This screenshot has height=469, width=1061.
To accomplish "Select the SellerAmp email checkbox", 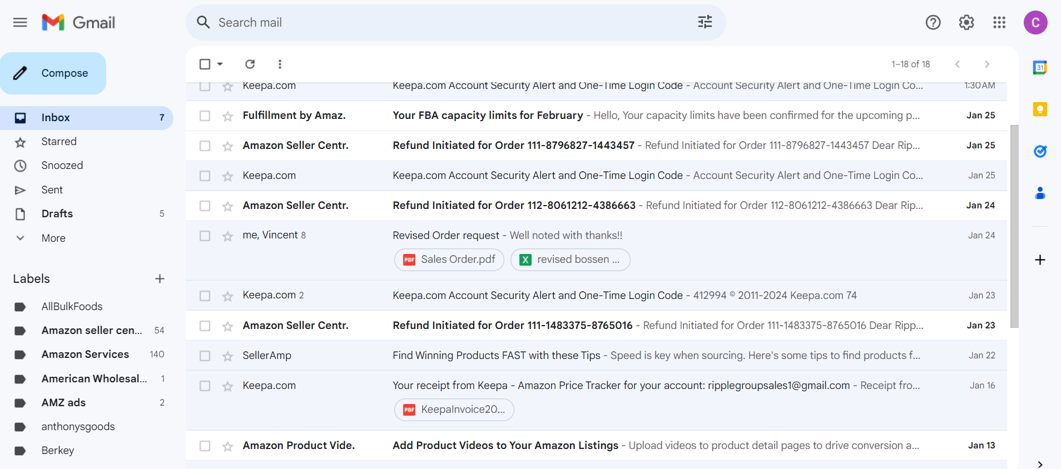I will pos(205,356).
